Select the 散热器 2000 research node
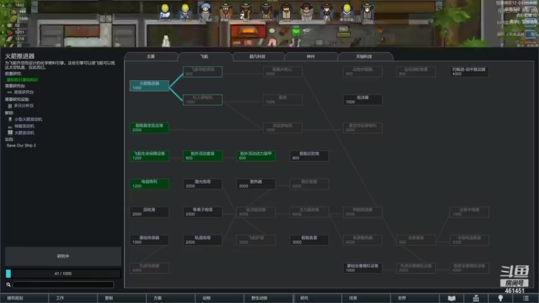 [256, 184]
